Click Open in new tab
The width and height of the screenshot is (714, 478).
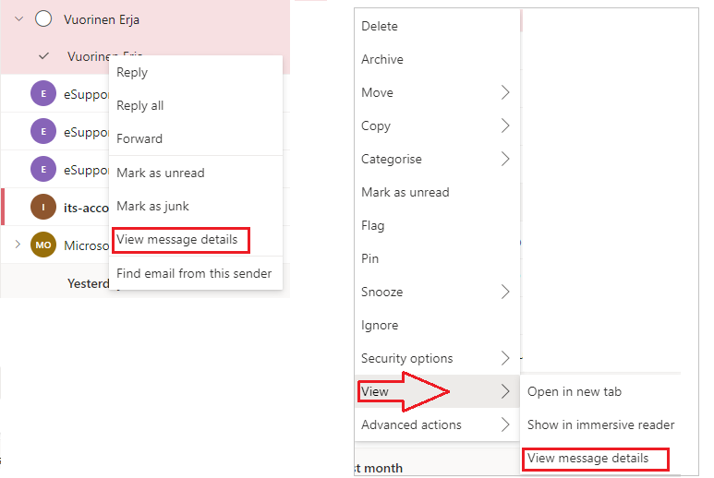click(x=575, y=391)
